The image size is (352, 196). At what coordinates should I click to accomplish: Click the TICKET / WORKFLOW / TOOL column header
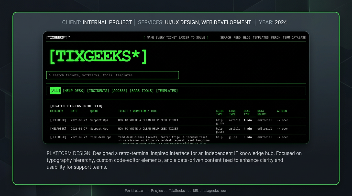[x=138, y=111]
